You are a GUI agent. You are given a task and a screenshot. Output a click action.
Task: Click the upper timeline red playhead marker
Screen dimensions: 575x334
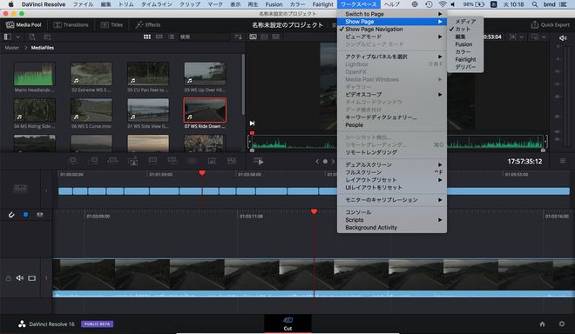[x=202, y=172]
